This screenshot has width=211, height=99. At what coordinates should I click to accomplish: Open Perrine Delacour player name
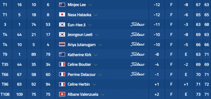coord(82,75)
